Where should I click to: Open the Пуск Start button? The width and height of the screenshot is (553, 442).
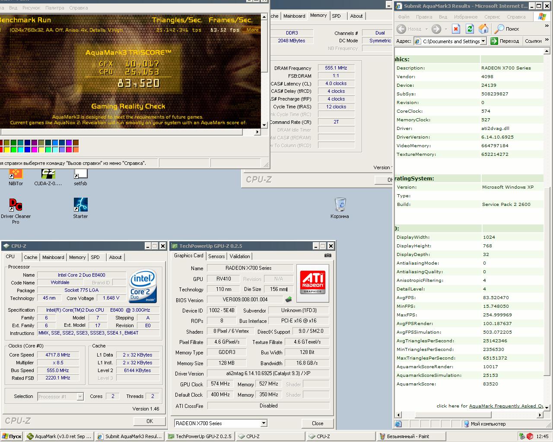[x=12, y=436]
